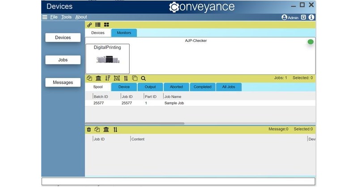Click the trash delete icon in messages toolbar
358x187 pixels.
point(89,129)
